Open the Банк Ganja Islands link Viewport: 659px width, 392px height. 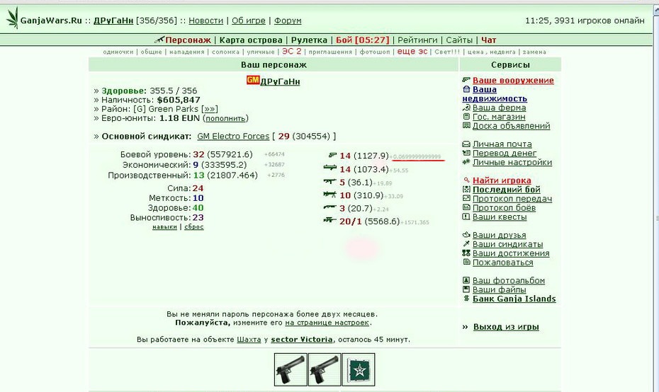(514, 299)
